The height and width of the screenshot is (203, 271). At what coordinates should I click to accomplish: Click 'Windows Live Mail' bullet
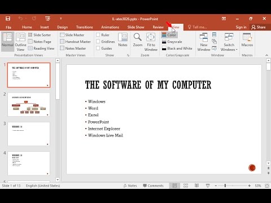[x=106, y=135]
